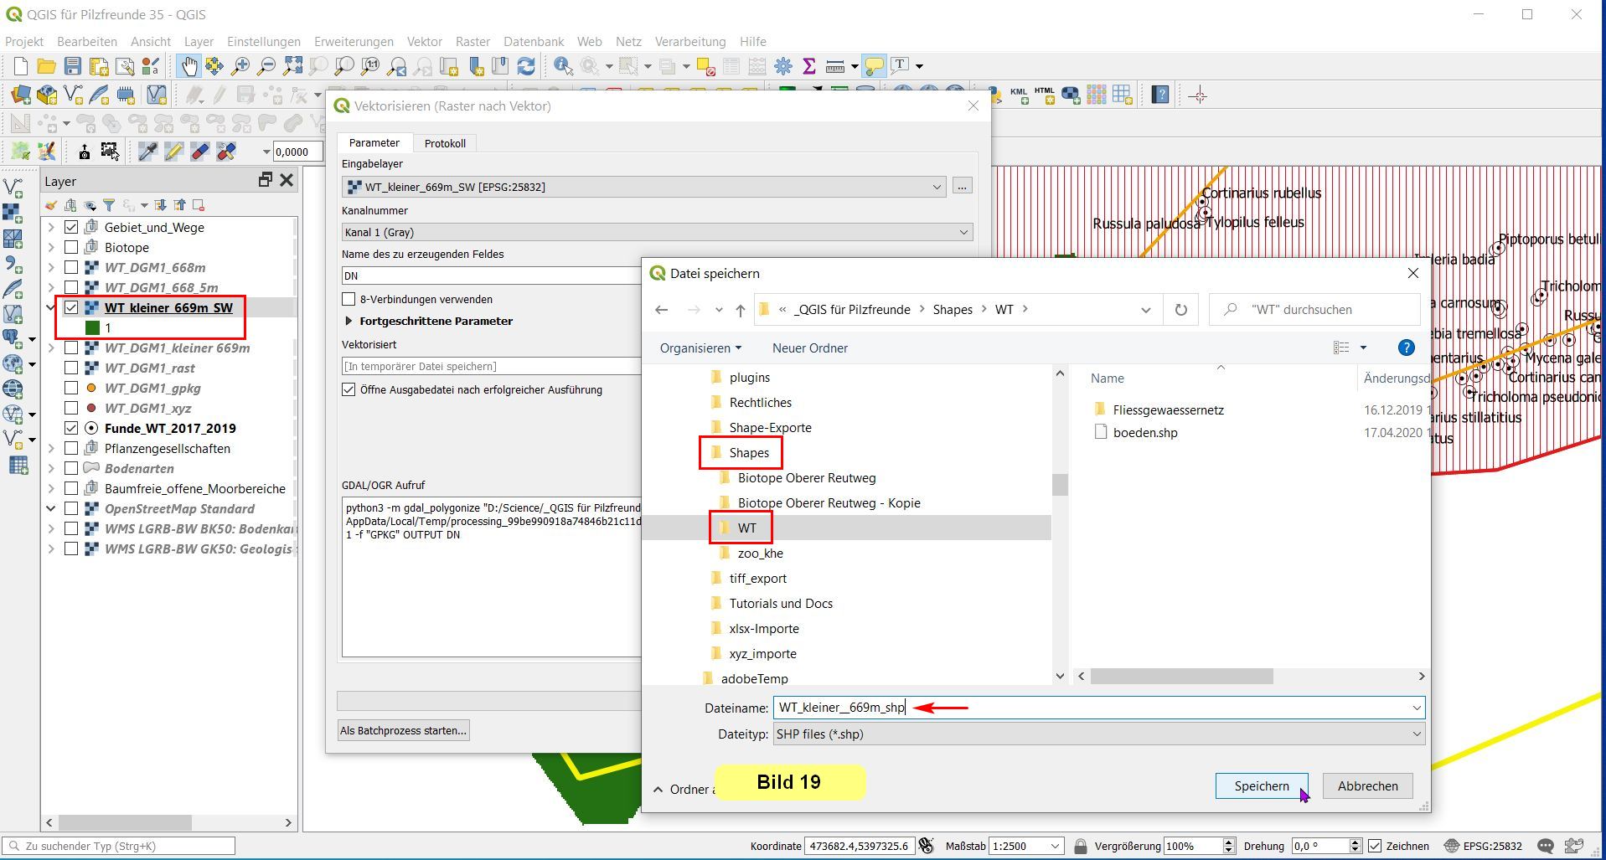Switch to the Protokoll tab
Screen dimensions: 1606x860
click(x=445, y=143)
